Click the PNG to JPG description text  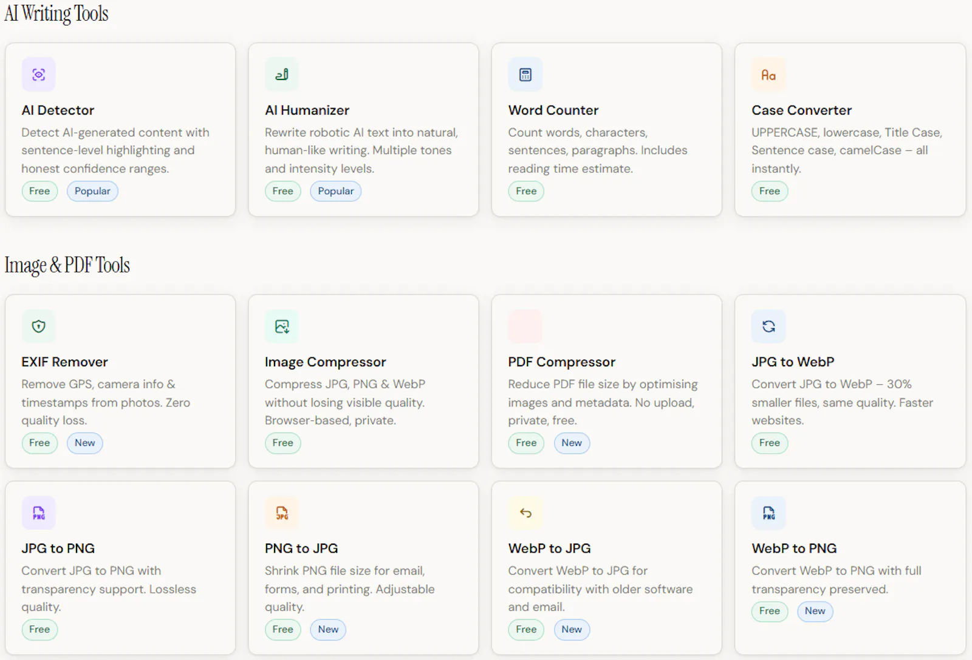point(350,589)
